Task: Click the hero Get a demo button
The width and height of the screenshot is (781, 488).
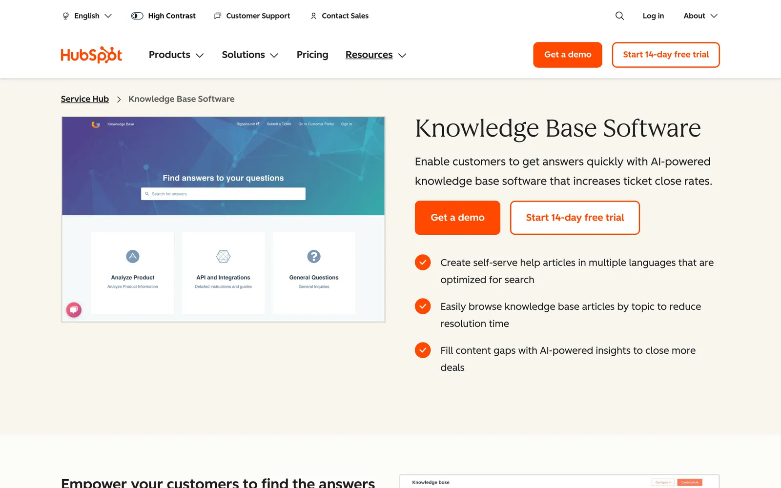Action: coord(457,218)
